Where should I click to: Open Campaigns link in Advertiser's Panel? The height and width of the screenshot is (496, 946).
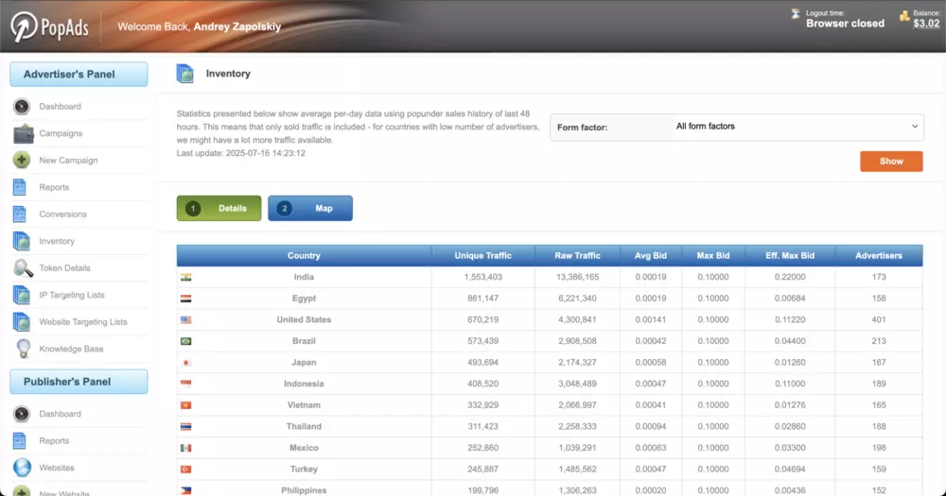[61, 133]
